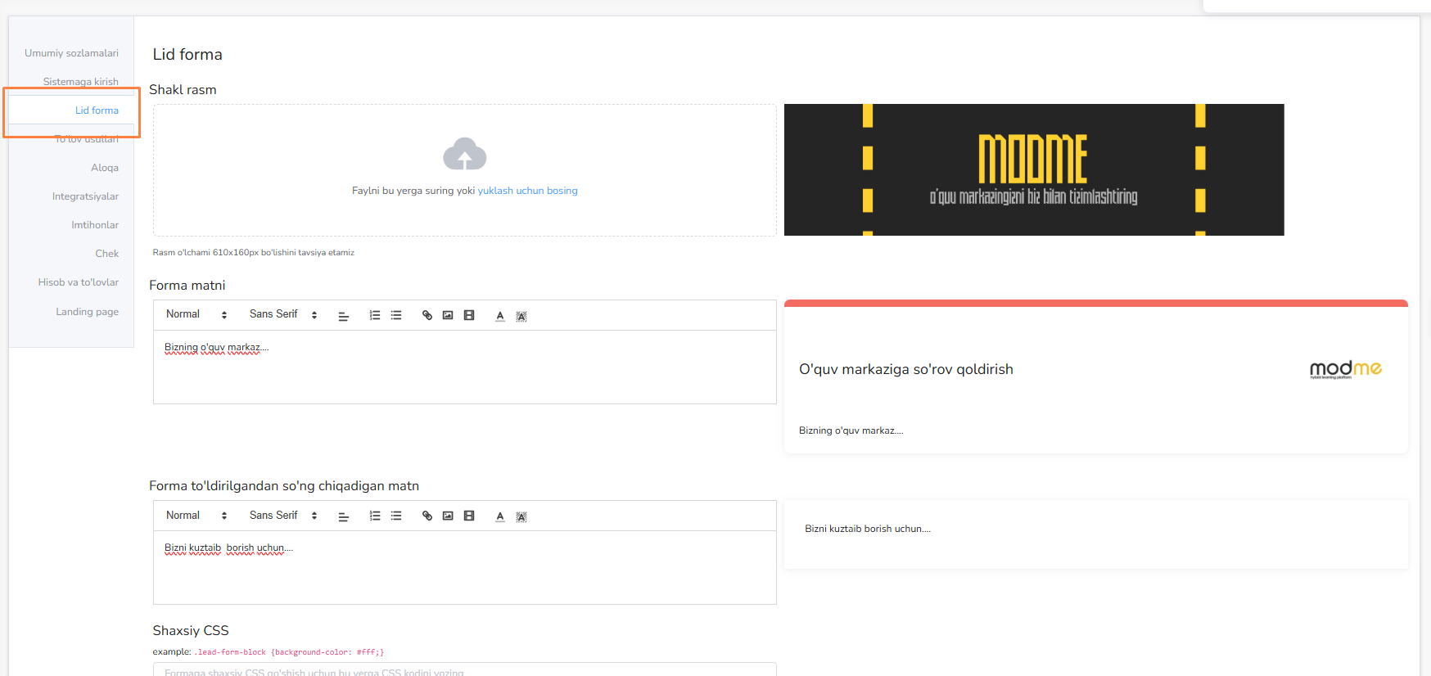Insert link in Forma matni editor
This screenshot has height=676, width=1431.
click(x=427, y=315)
